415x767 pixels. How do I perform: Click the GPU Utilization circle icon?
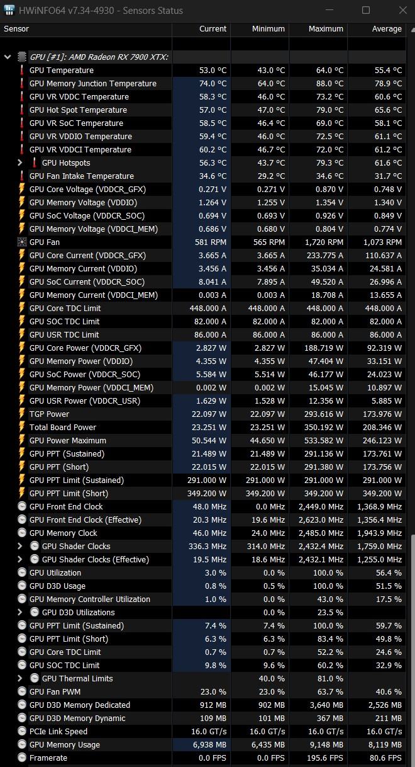pyautogui.click(x=22, y=572)
